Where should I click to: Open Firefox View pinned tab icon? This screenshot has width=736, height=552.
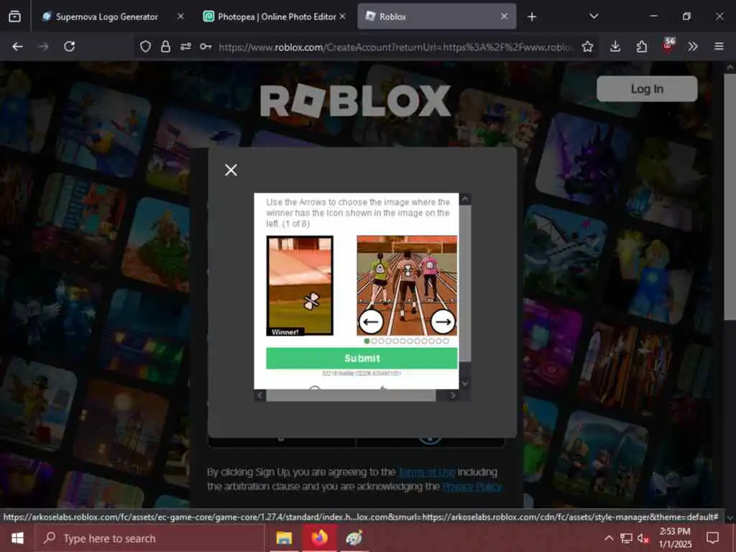click(x=14, y=17)
